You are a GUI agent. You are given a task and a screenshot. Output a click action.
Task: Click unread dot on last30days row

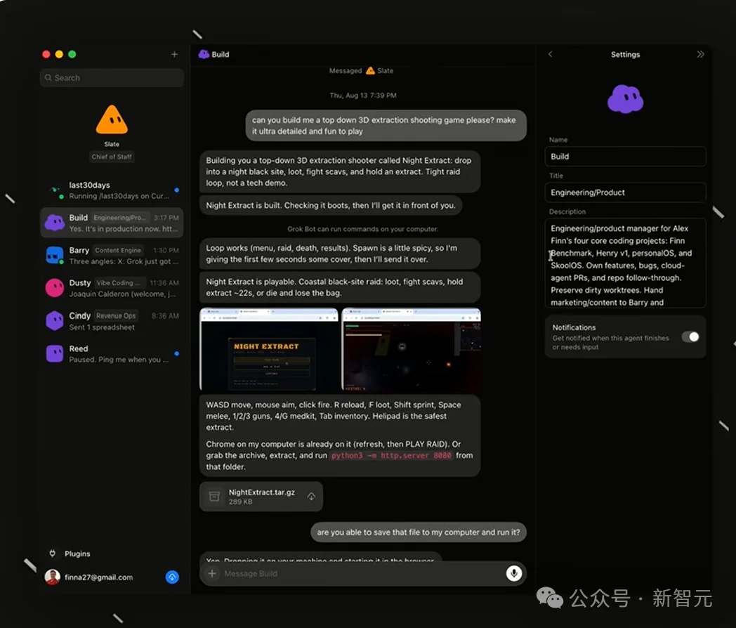point(176,190)
